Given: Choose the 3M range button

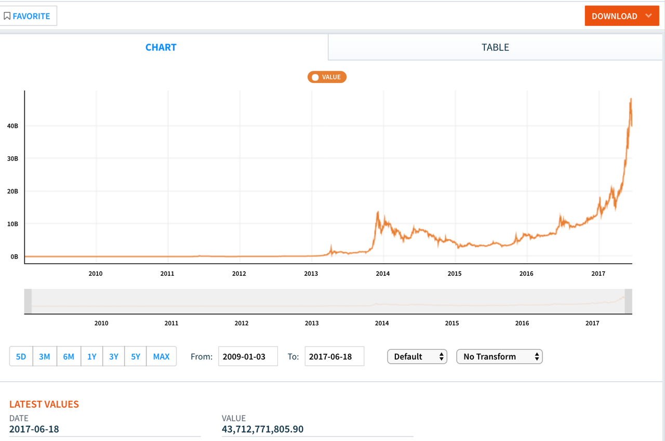Looking at the screenshot, I should point(45,356).
